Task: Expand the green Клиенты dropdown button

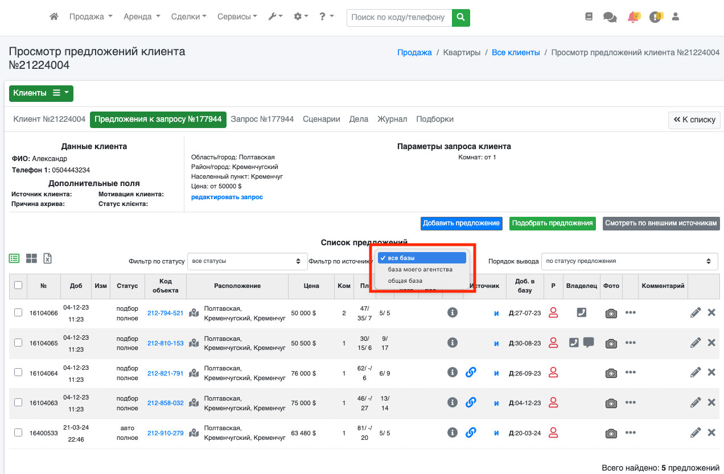Action: point(41,93)
